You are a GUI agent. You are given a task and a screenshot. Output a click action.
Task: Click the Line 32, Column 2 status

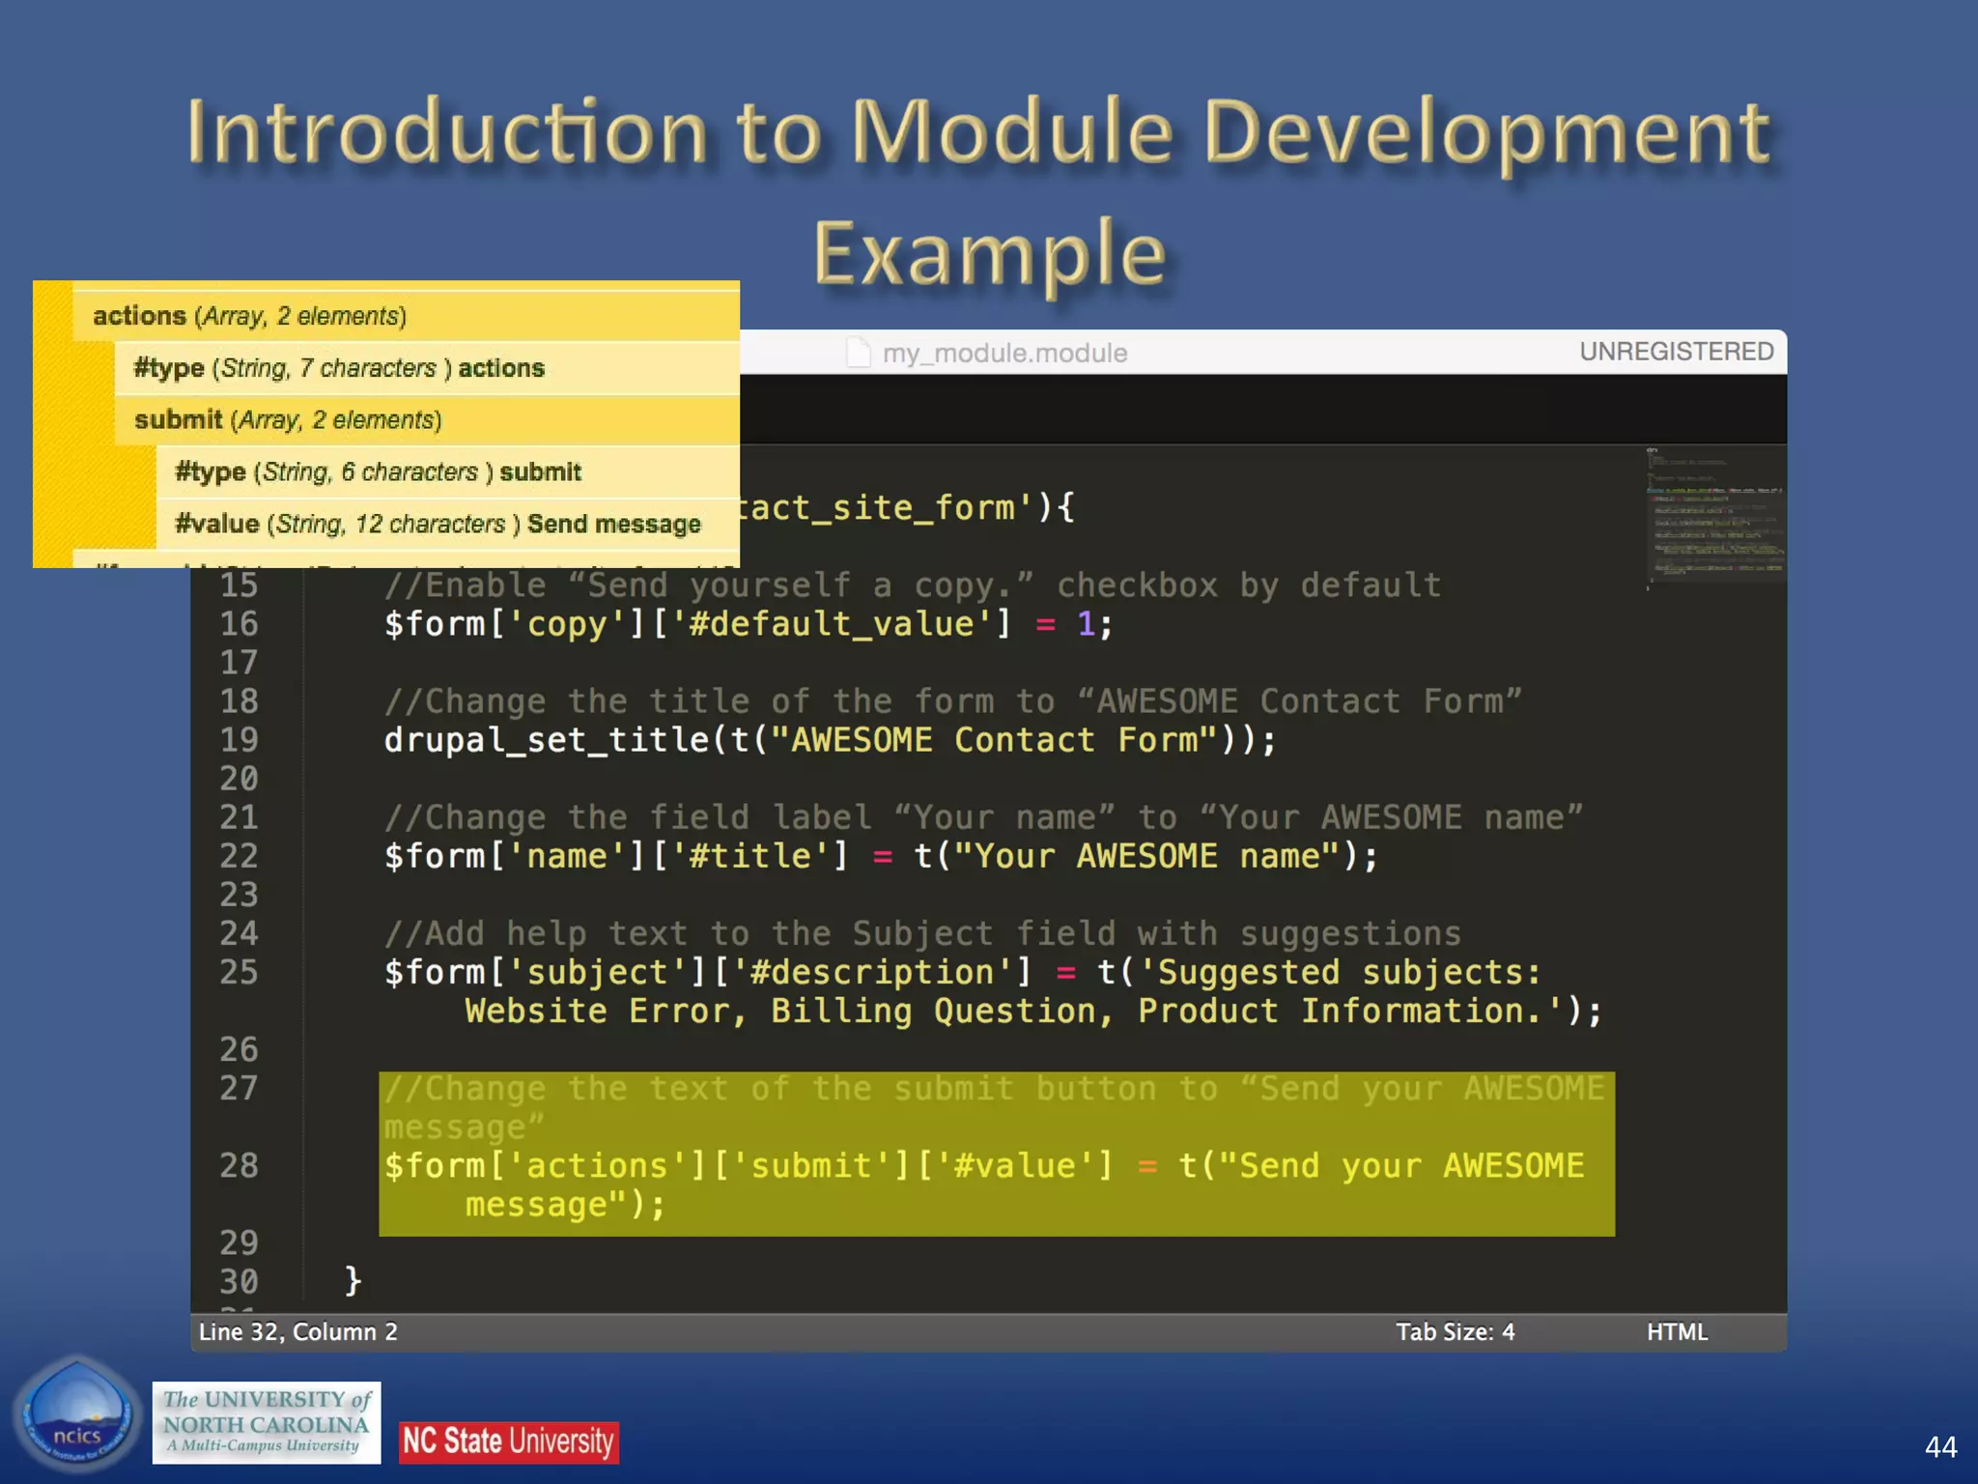pyautogui.click(x=297, y=1332)
